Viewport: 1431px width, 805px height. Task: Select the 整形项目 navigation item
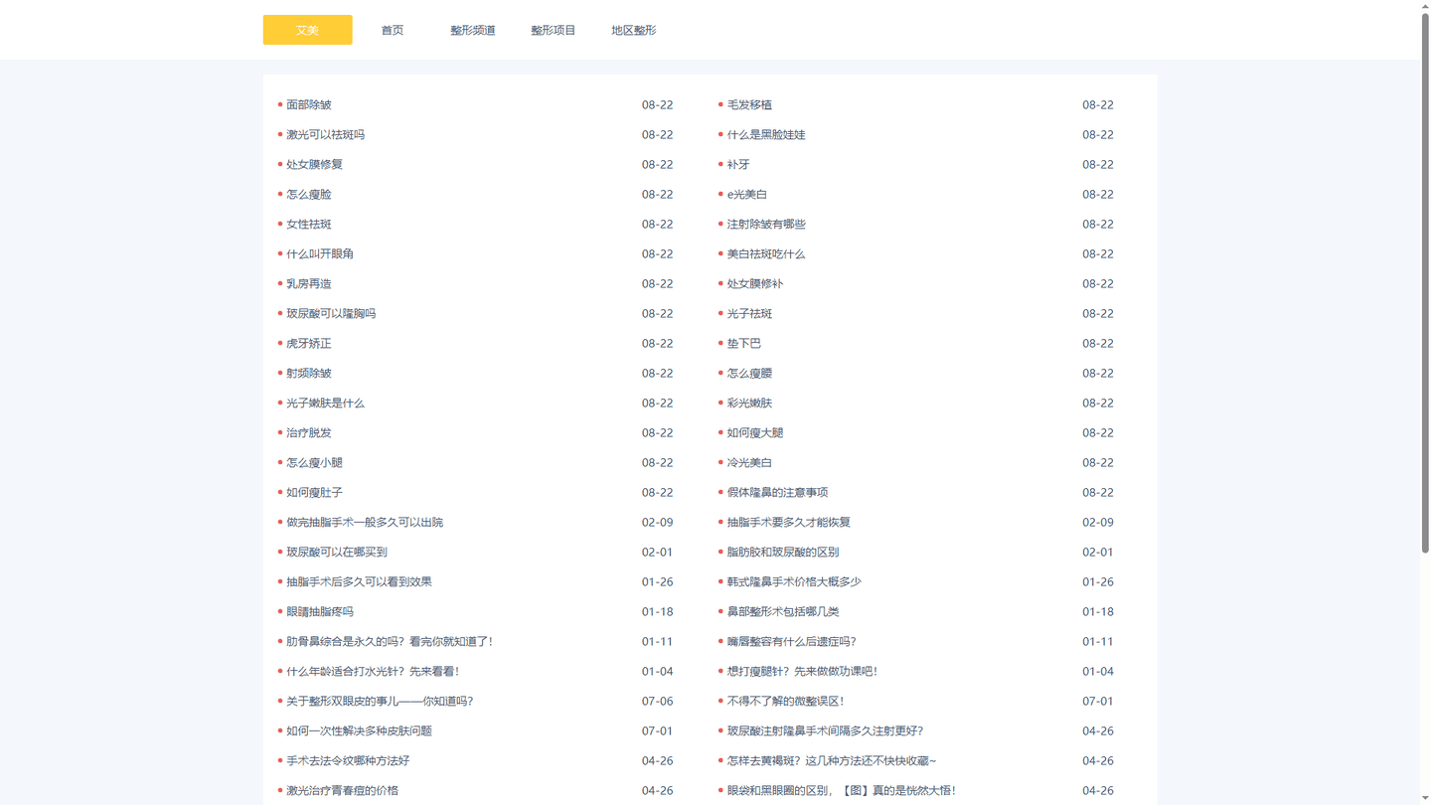(x=554, y=30)
